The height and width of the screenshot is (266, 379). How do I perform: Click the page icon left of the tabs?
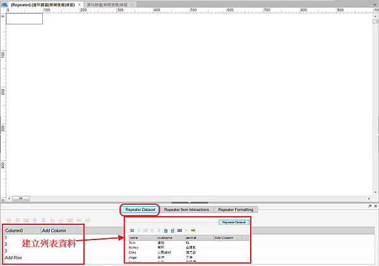4,4
